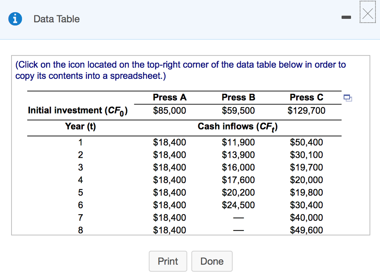Viewport: 380px width, 279px height.
Task: Click the Press B year 3 value $16,000
Action: (x=238, y=167)
